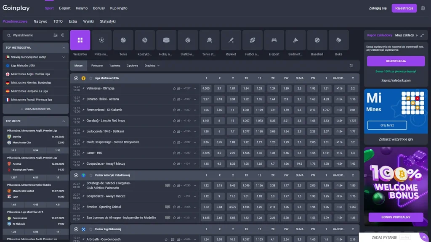The image size is (431, 242).
Task: Choose the table tennis sport icon
Action: [x=209, y=40]
